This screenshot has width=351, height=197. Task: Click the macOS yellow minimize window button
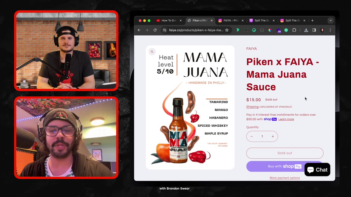coord(145,21)
